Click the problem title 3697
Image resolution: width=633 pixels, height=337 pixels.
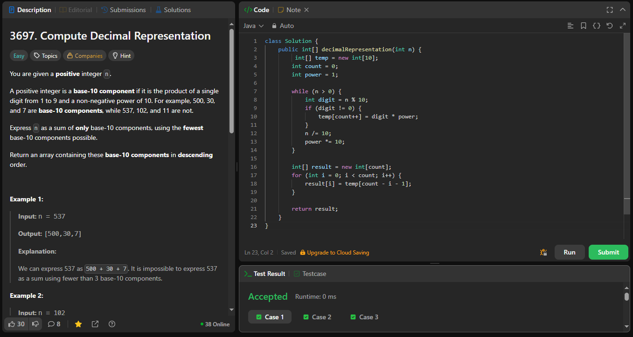(110, 36)
